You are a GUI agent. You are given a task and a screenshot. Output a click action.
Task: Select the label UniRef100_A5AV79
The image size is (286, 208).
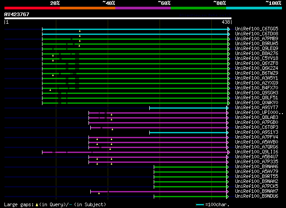point(257,172)
